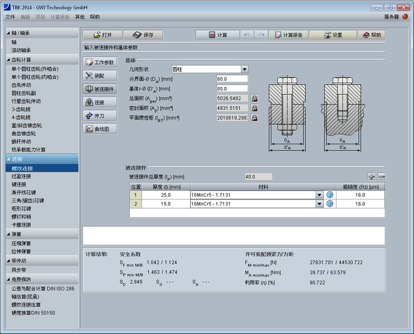
Task: Toggle the lock beside 平面惯性矩 field
Action: tap(255, 117)
